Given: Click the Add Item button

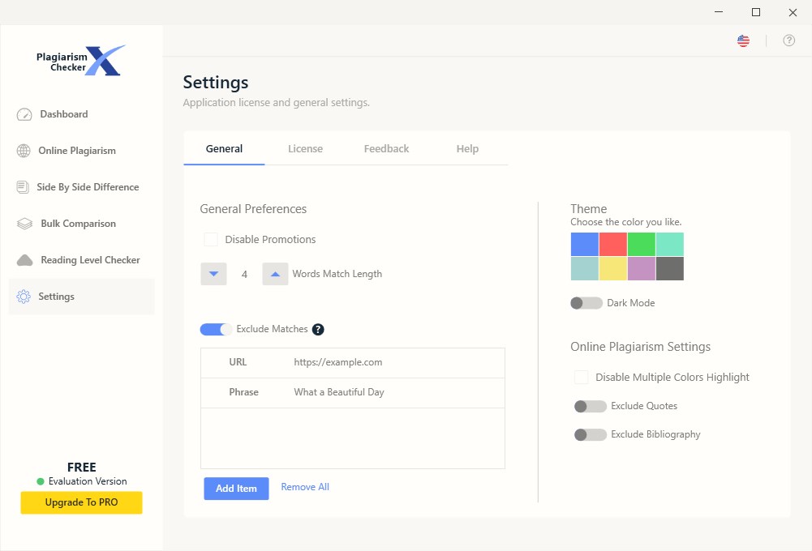Looking at the screenshot, I should click(236, 489).
